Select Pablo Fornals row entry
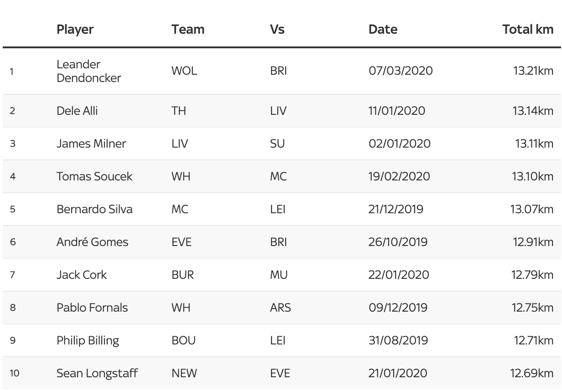 tap(92, 308)
